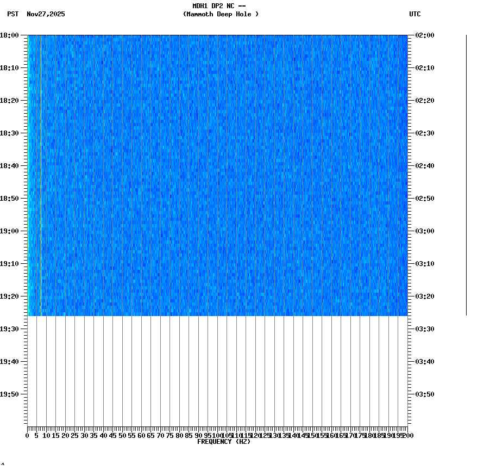Click inside the blue spectrogram region
This screenshot has height=470, width=490.
tap(217, 163)
